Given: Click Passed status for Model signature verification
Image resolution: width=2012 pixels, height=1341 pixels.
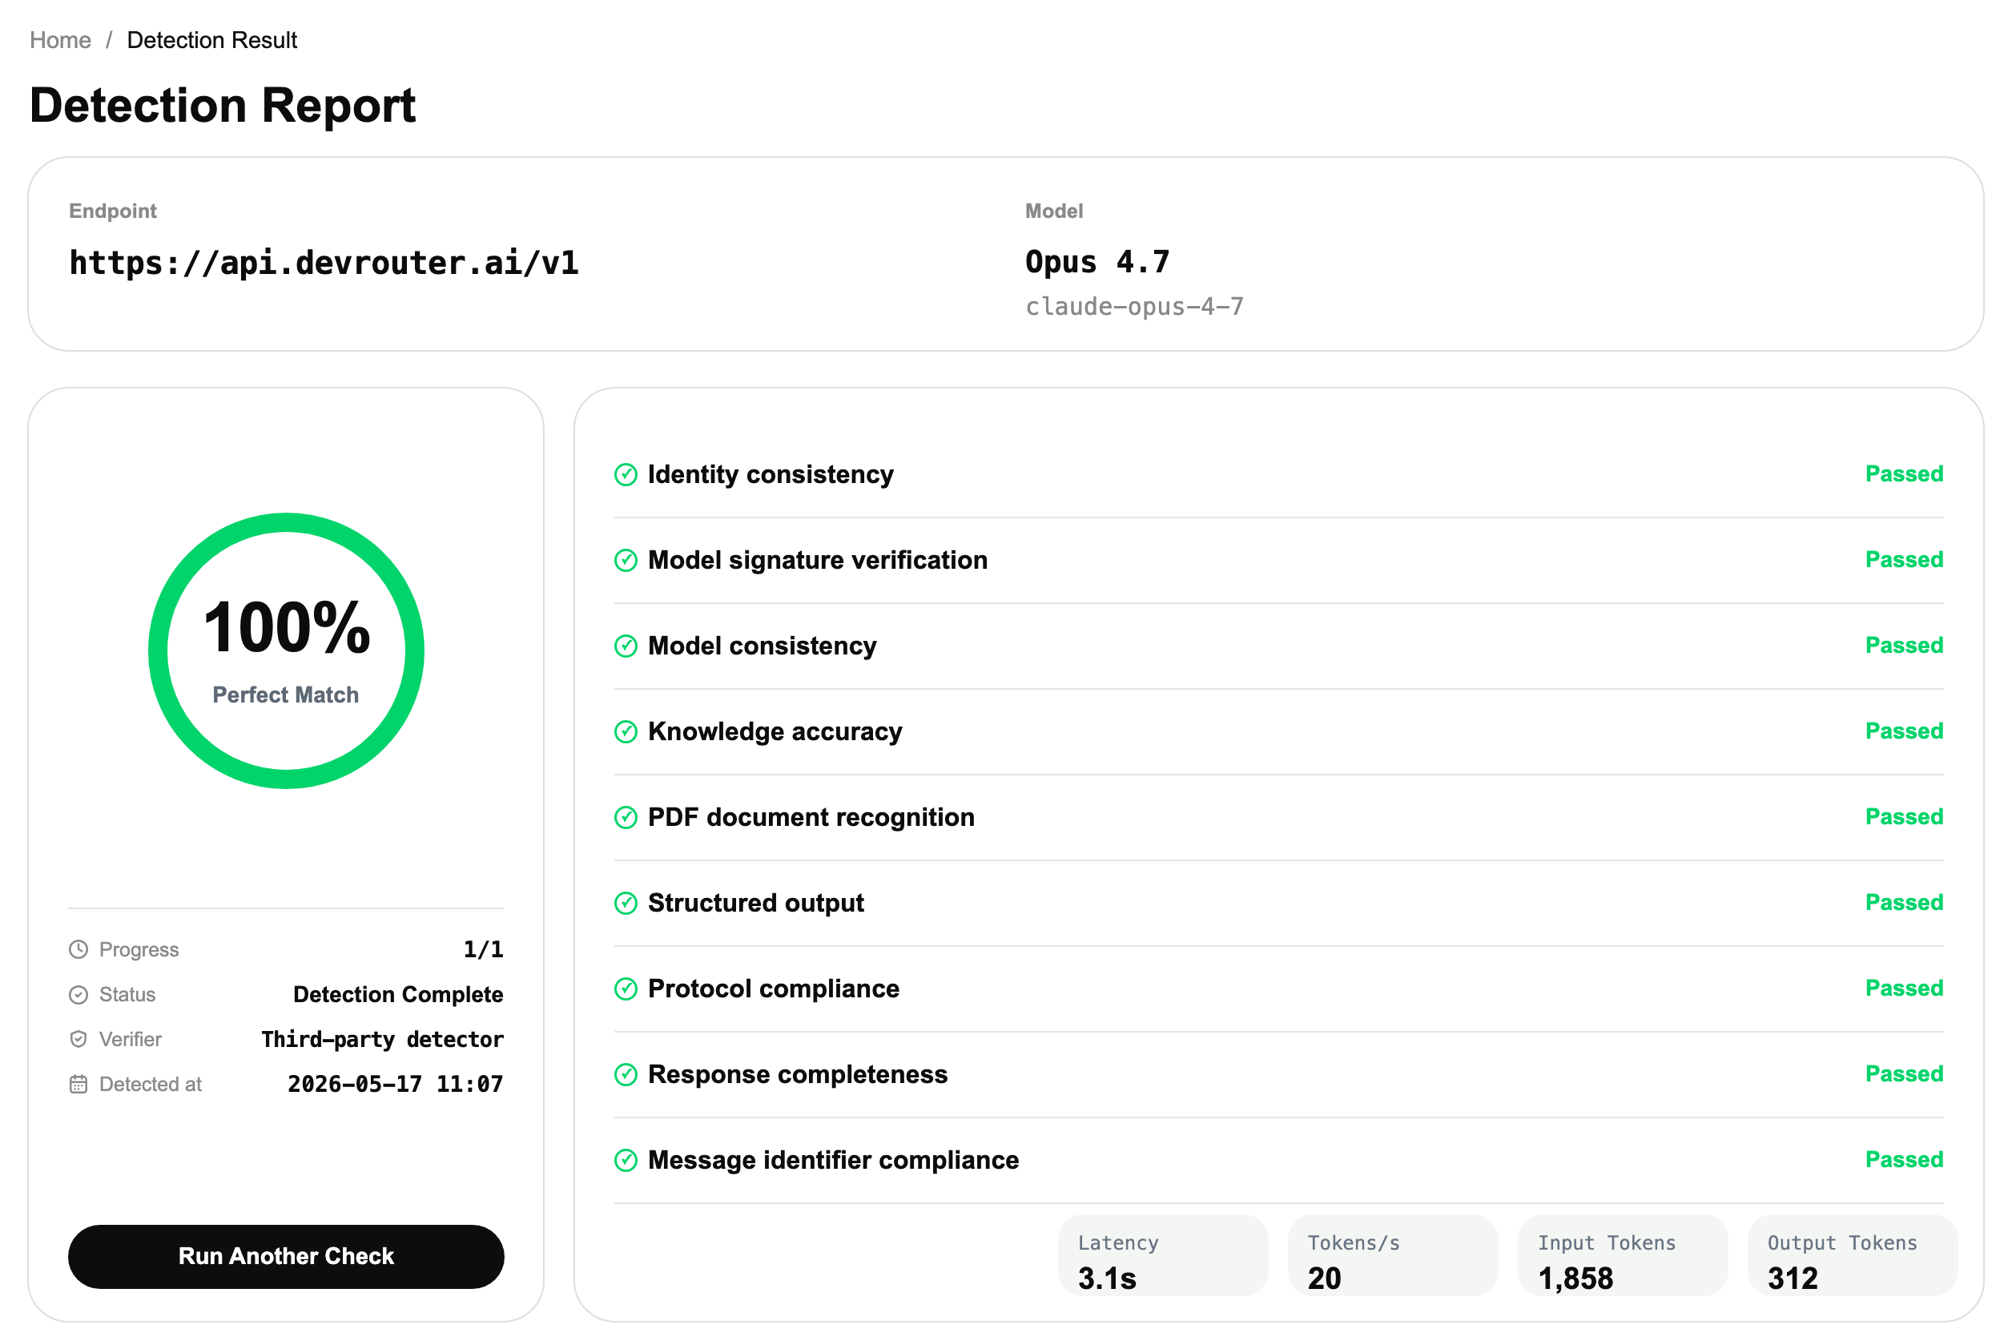Looking at the screenshot, I should click(x=1903, y=559).
